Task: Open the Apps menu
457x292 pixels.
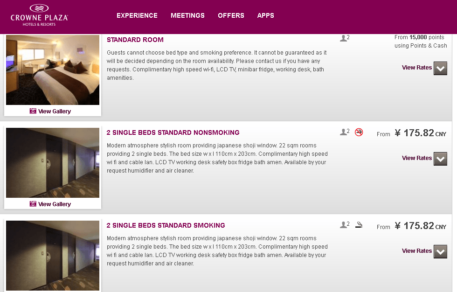Action: (x=265, y=15)
